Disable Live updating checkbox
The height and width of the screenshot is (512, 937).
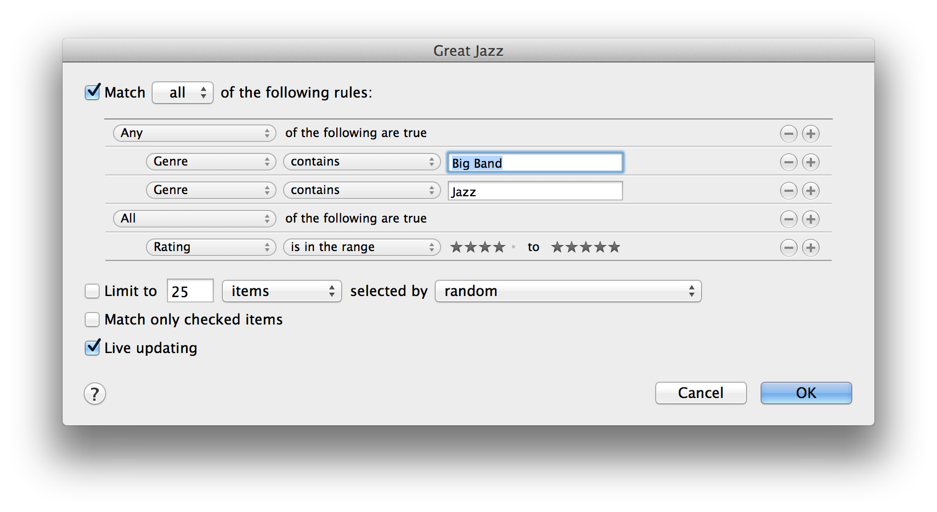point(93,348)
